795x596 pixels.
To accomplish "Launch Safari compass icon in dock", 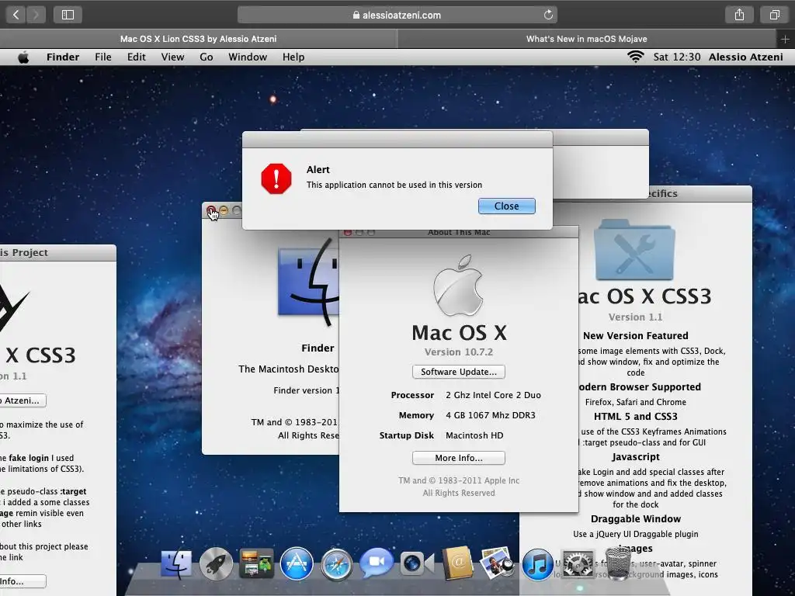I will (336, 564).
